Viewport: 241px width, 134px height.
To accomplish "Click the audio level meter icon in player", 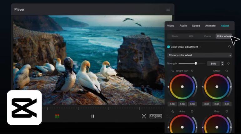I will 57,116.
